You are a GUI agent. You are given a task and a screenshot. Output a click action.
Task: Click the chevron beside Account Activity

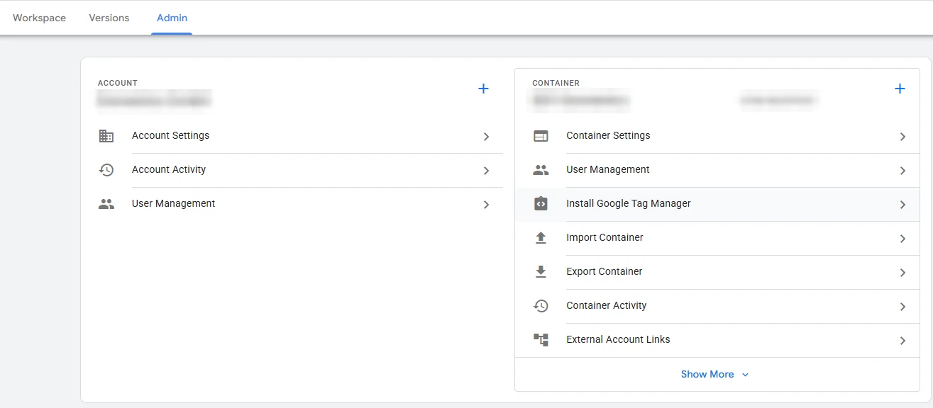tap(486, 171)
